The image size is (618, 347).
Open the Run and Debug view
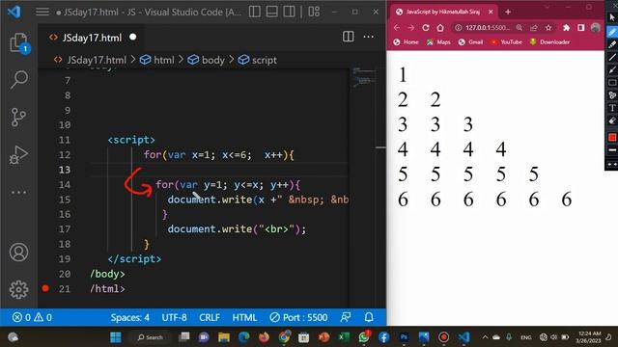(18, 154)
